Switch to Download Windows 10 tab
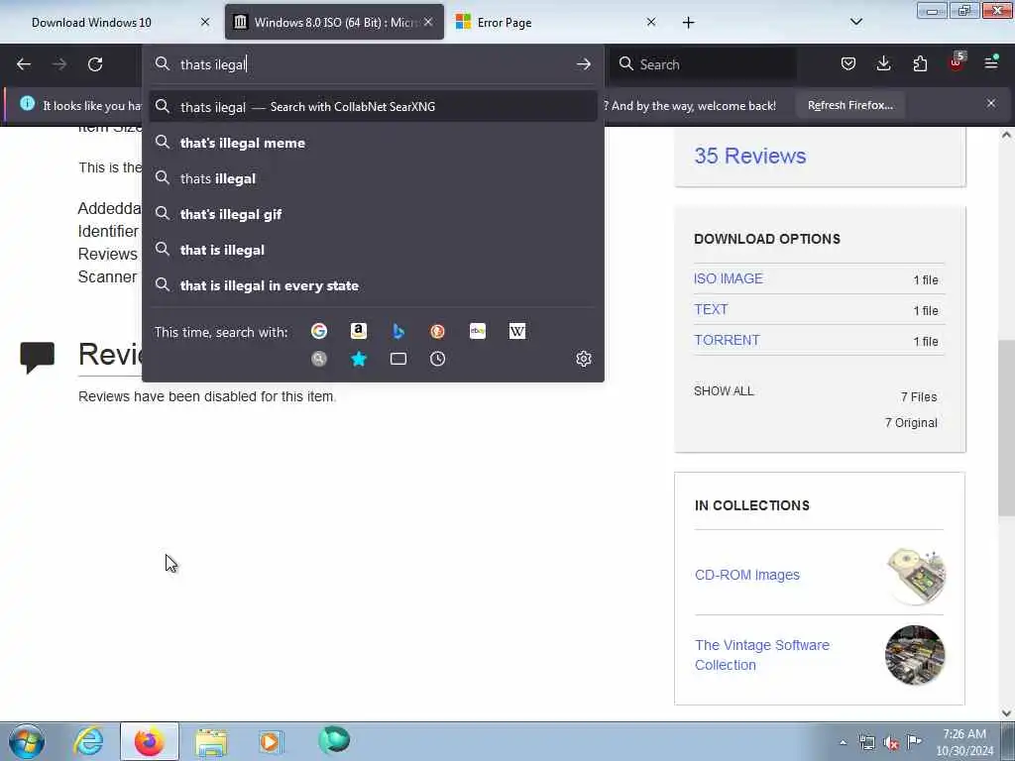The height and width of the screenshot is (761, 1015). pos(91,23)
